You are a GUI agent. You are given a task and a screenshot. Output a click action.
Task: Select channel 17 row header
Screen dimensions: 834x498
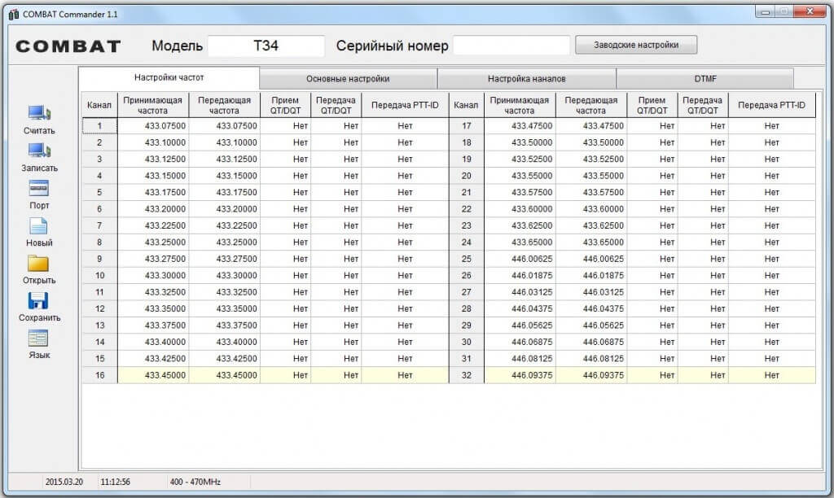point(467,126)
